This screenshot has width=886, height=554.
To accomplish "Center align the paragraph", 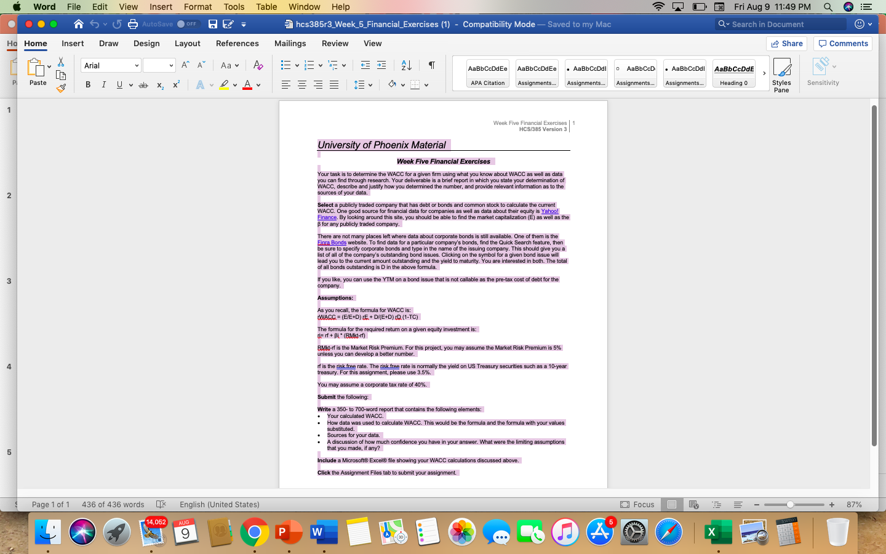I will pyautogui.click(x=301, y=85).
